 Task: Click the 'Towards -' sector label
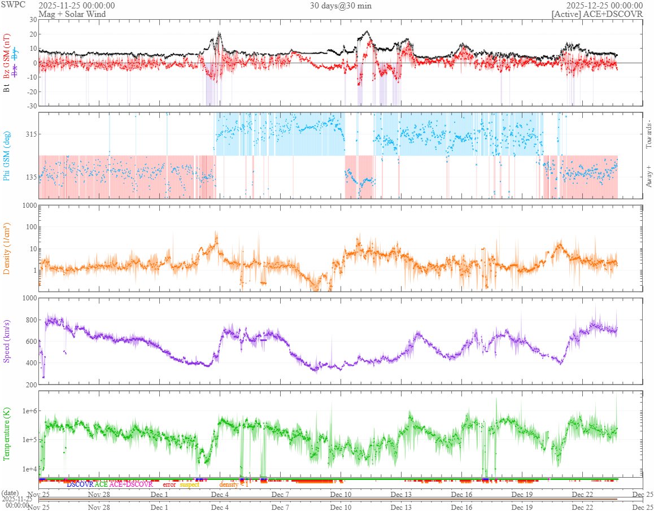(x=648, y=135)
